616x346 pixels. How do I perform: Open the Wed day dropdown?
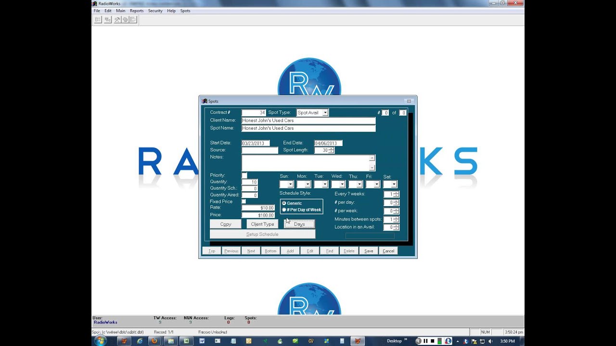click(342, 184)
